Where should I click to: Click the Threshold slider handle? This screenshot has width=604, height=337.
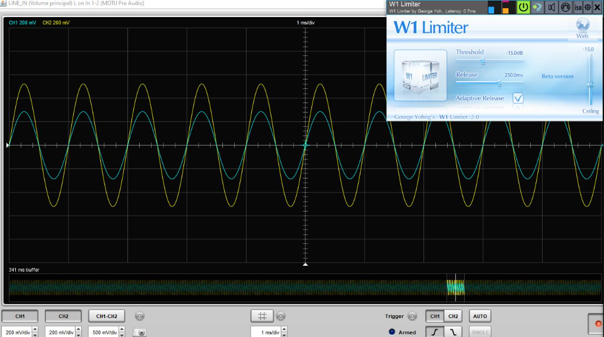click(482, 61)
